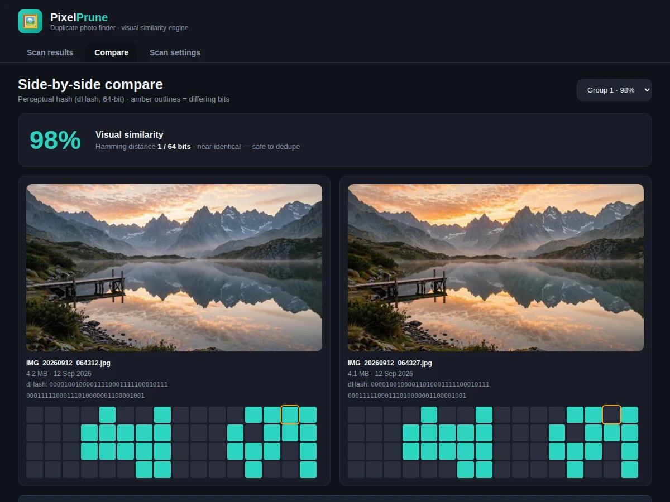The width and height of the screenshot is (670, 502).
Task: Click the left photo 4.2 MB metadata line
Action: coord(59,374)
